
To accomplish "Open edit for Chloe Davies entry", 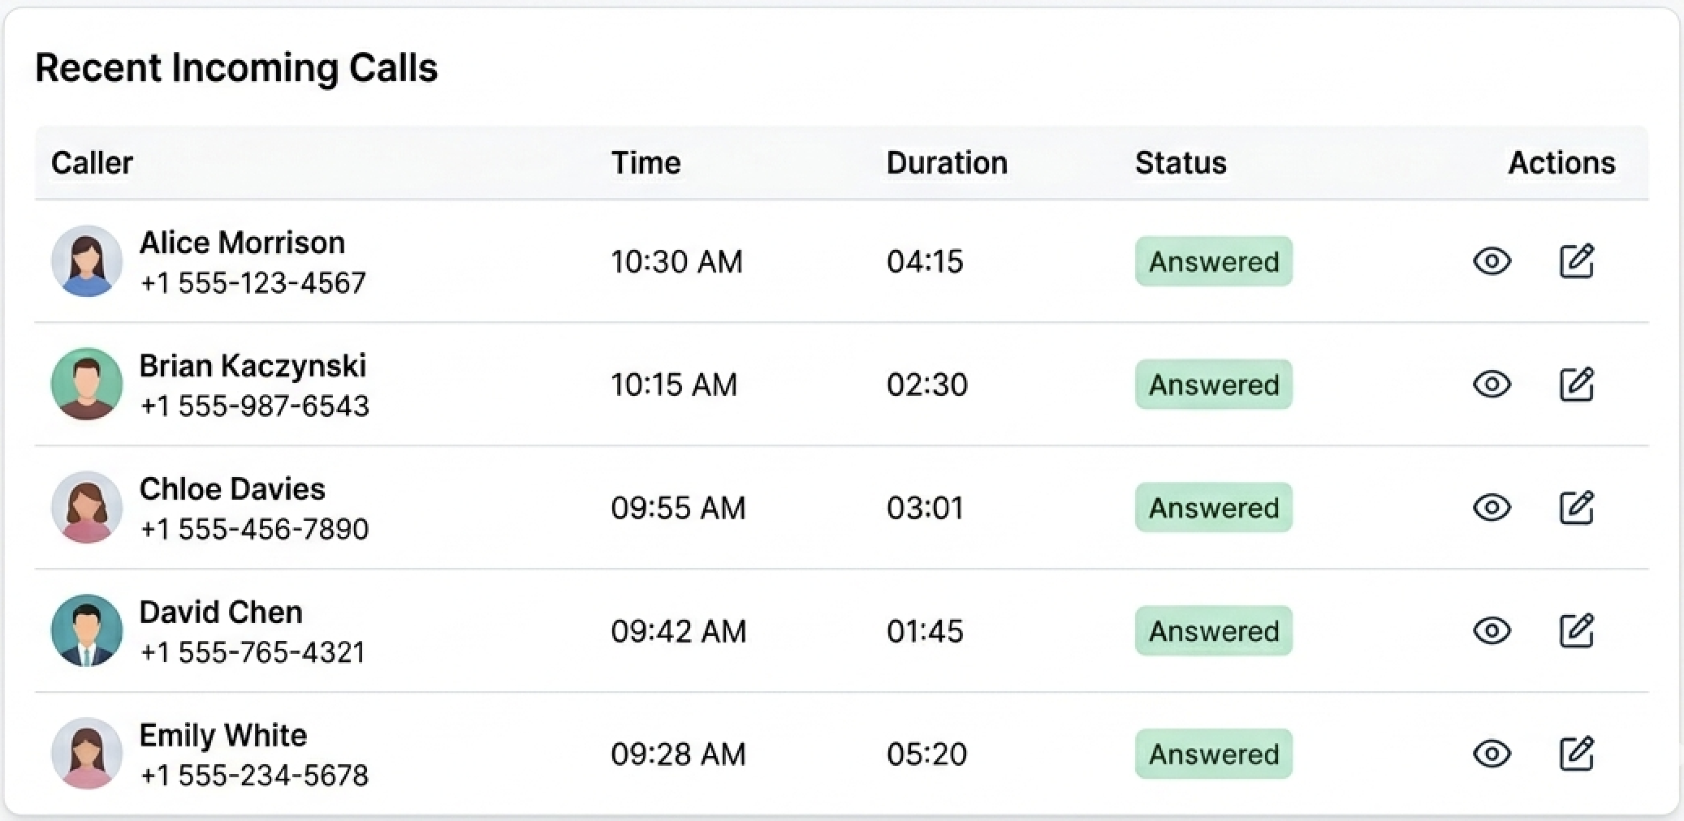I will [1578, 508].
